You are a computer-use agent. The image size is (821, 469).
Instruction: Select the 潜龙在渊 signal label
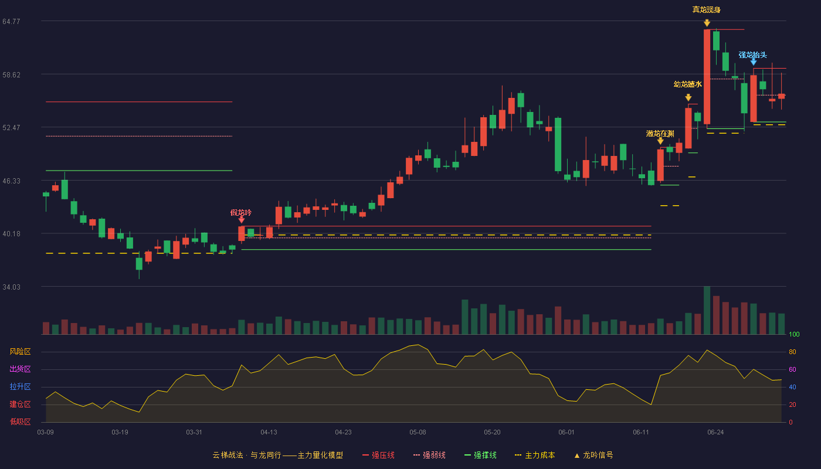point(660,134)
